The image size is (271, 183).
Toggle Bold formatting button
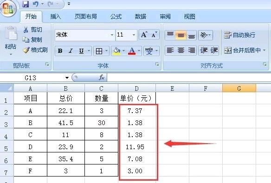pyautogui.click(x=60, y=51)
